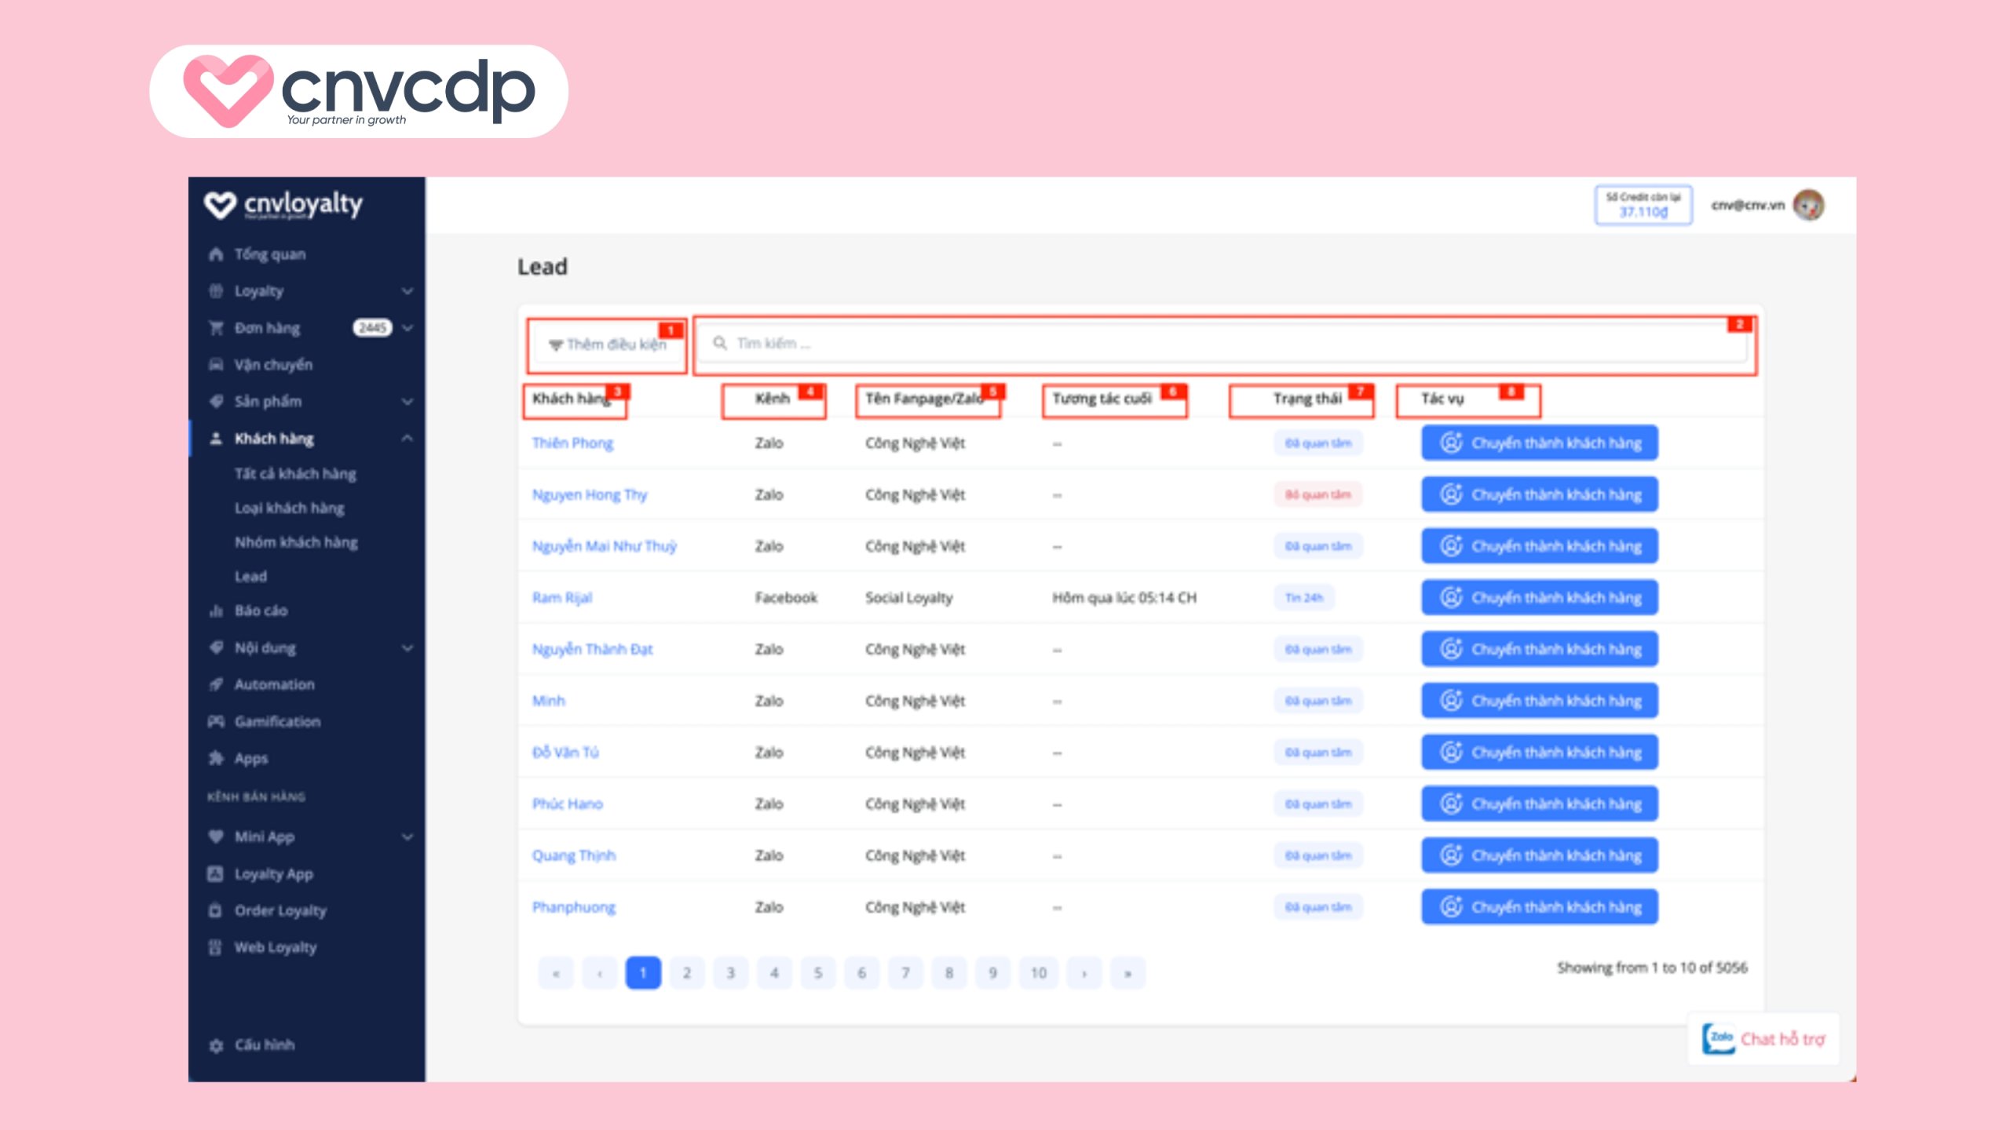Open the Nguyễn Mai Như Thuỷ lead link
The height and width of the screenshot is (1130, 2010).
[604, 545]
